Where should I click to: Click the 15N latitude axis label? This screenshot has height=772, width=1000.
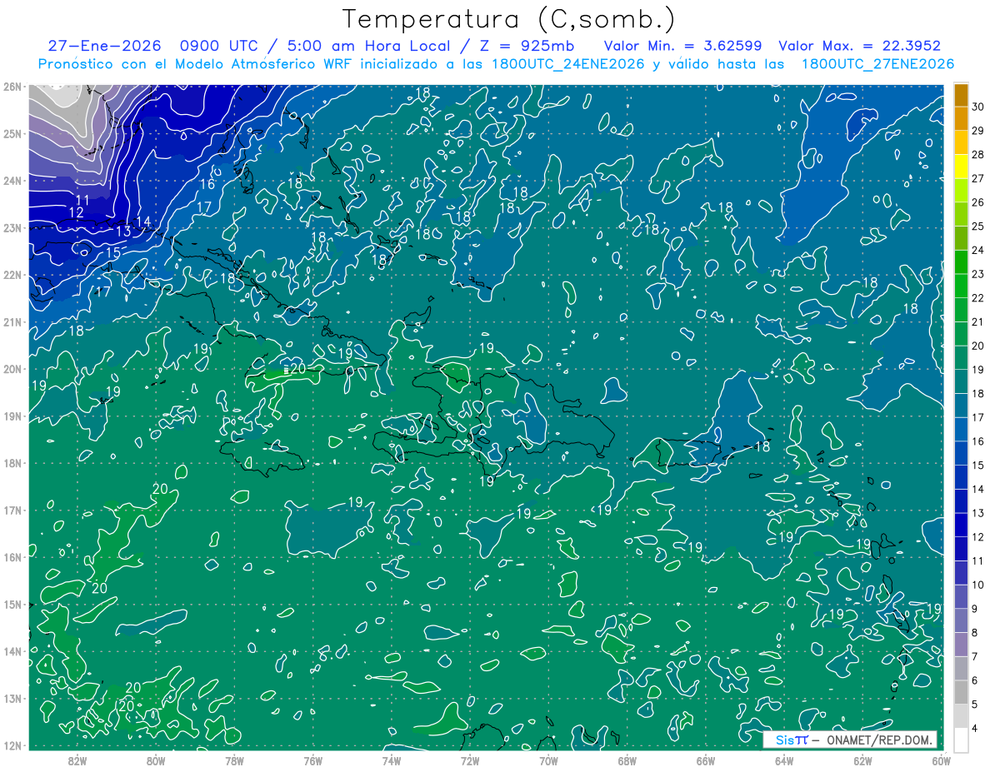[12, 604]
